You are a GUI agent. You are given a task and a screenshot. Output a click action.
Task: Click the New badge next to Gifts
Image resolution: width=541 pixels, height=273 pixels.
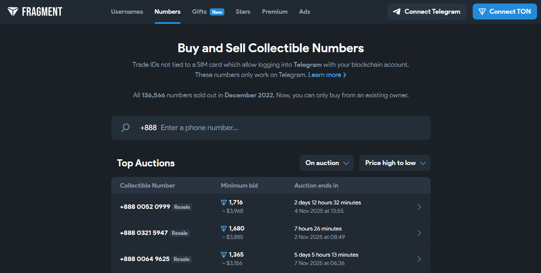(217, 12)
